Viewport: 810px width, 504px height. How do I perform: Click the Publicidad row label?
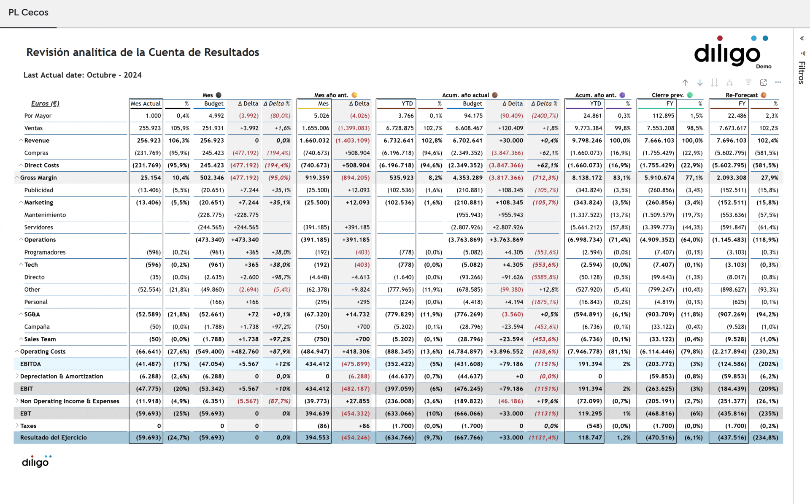coord(39,190)
